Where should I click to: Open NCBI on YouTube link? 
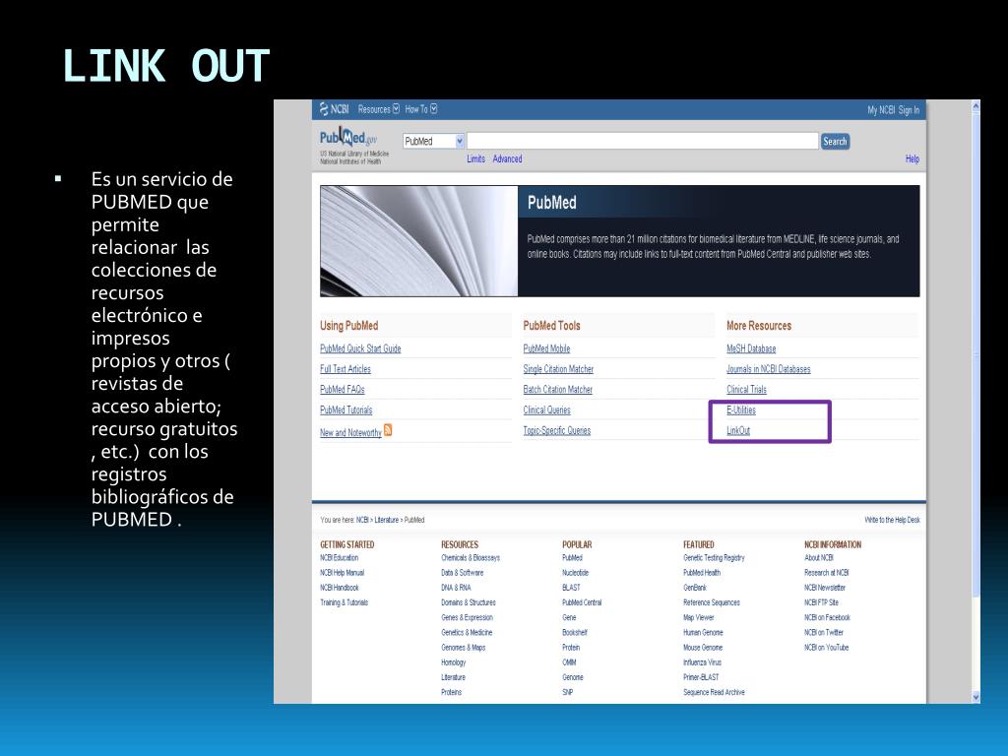coord(826,648)
